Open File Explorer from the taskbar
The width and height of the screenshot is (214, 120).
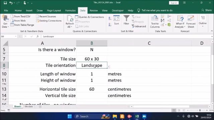click(x=115, y=116)
